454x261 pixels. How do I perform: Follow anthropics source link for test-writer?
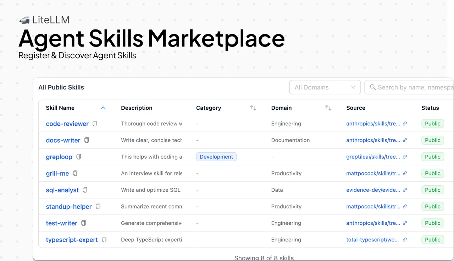point(373,223)
